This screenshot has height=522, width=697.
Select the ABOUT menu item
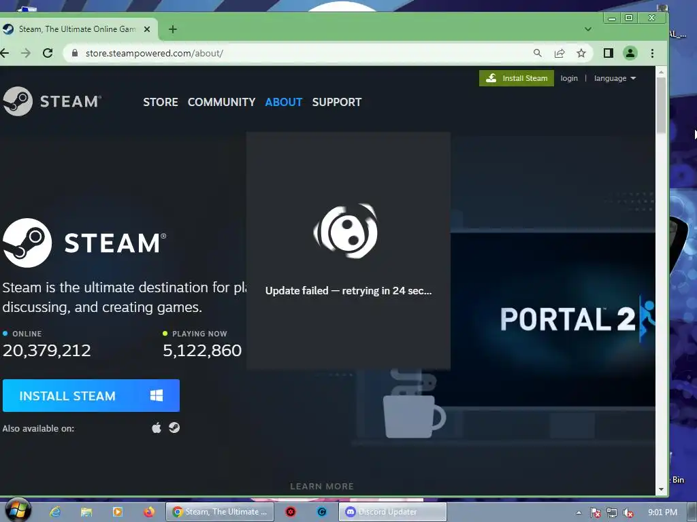click(x=284, y=102)
